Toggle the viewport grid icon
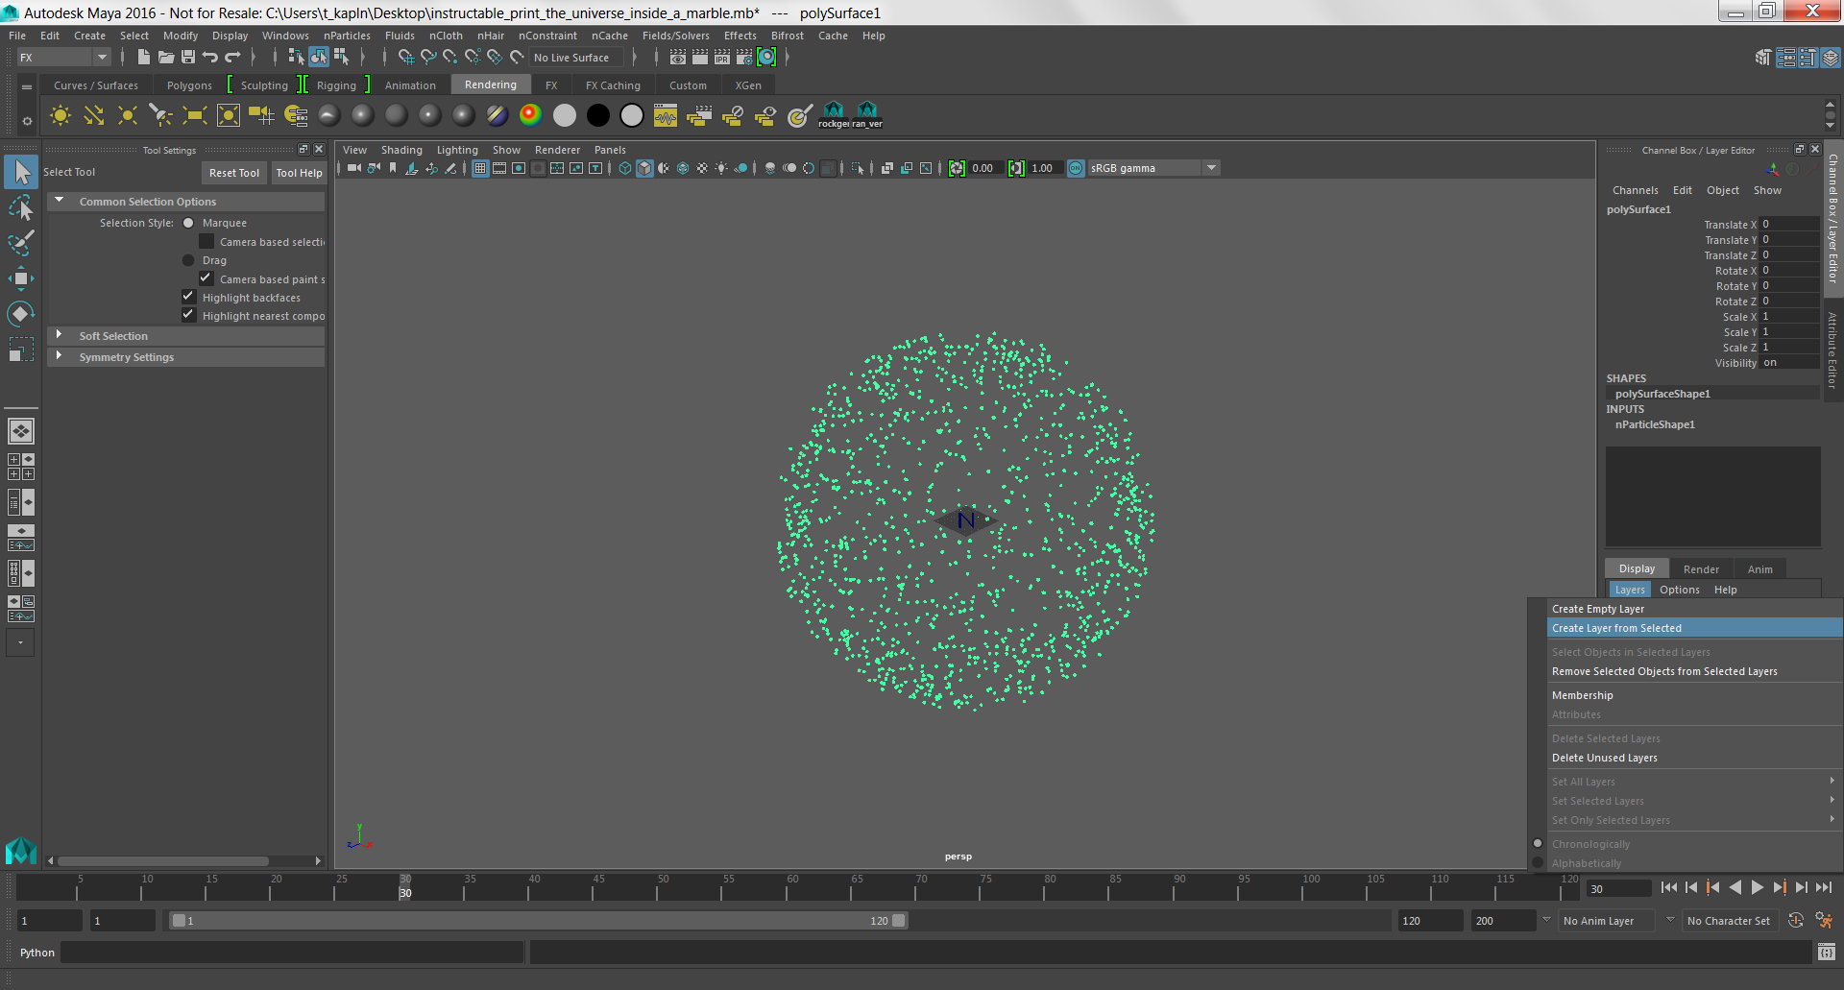The width and height of the screenshot is (1844, 990). (x=480, y=168)
